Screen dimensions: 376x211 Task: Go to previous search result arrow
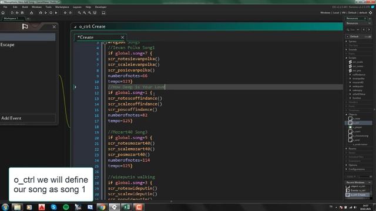[x=364, y=30]
